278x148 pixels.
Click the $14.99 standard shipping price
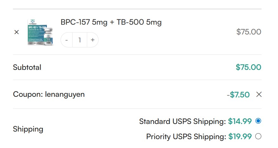240,121
